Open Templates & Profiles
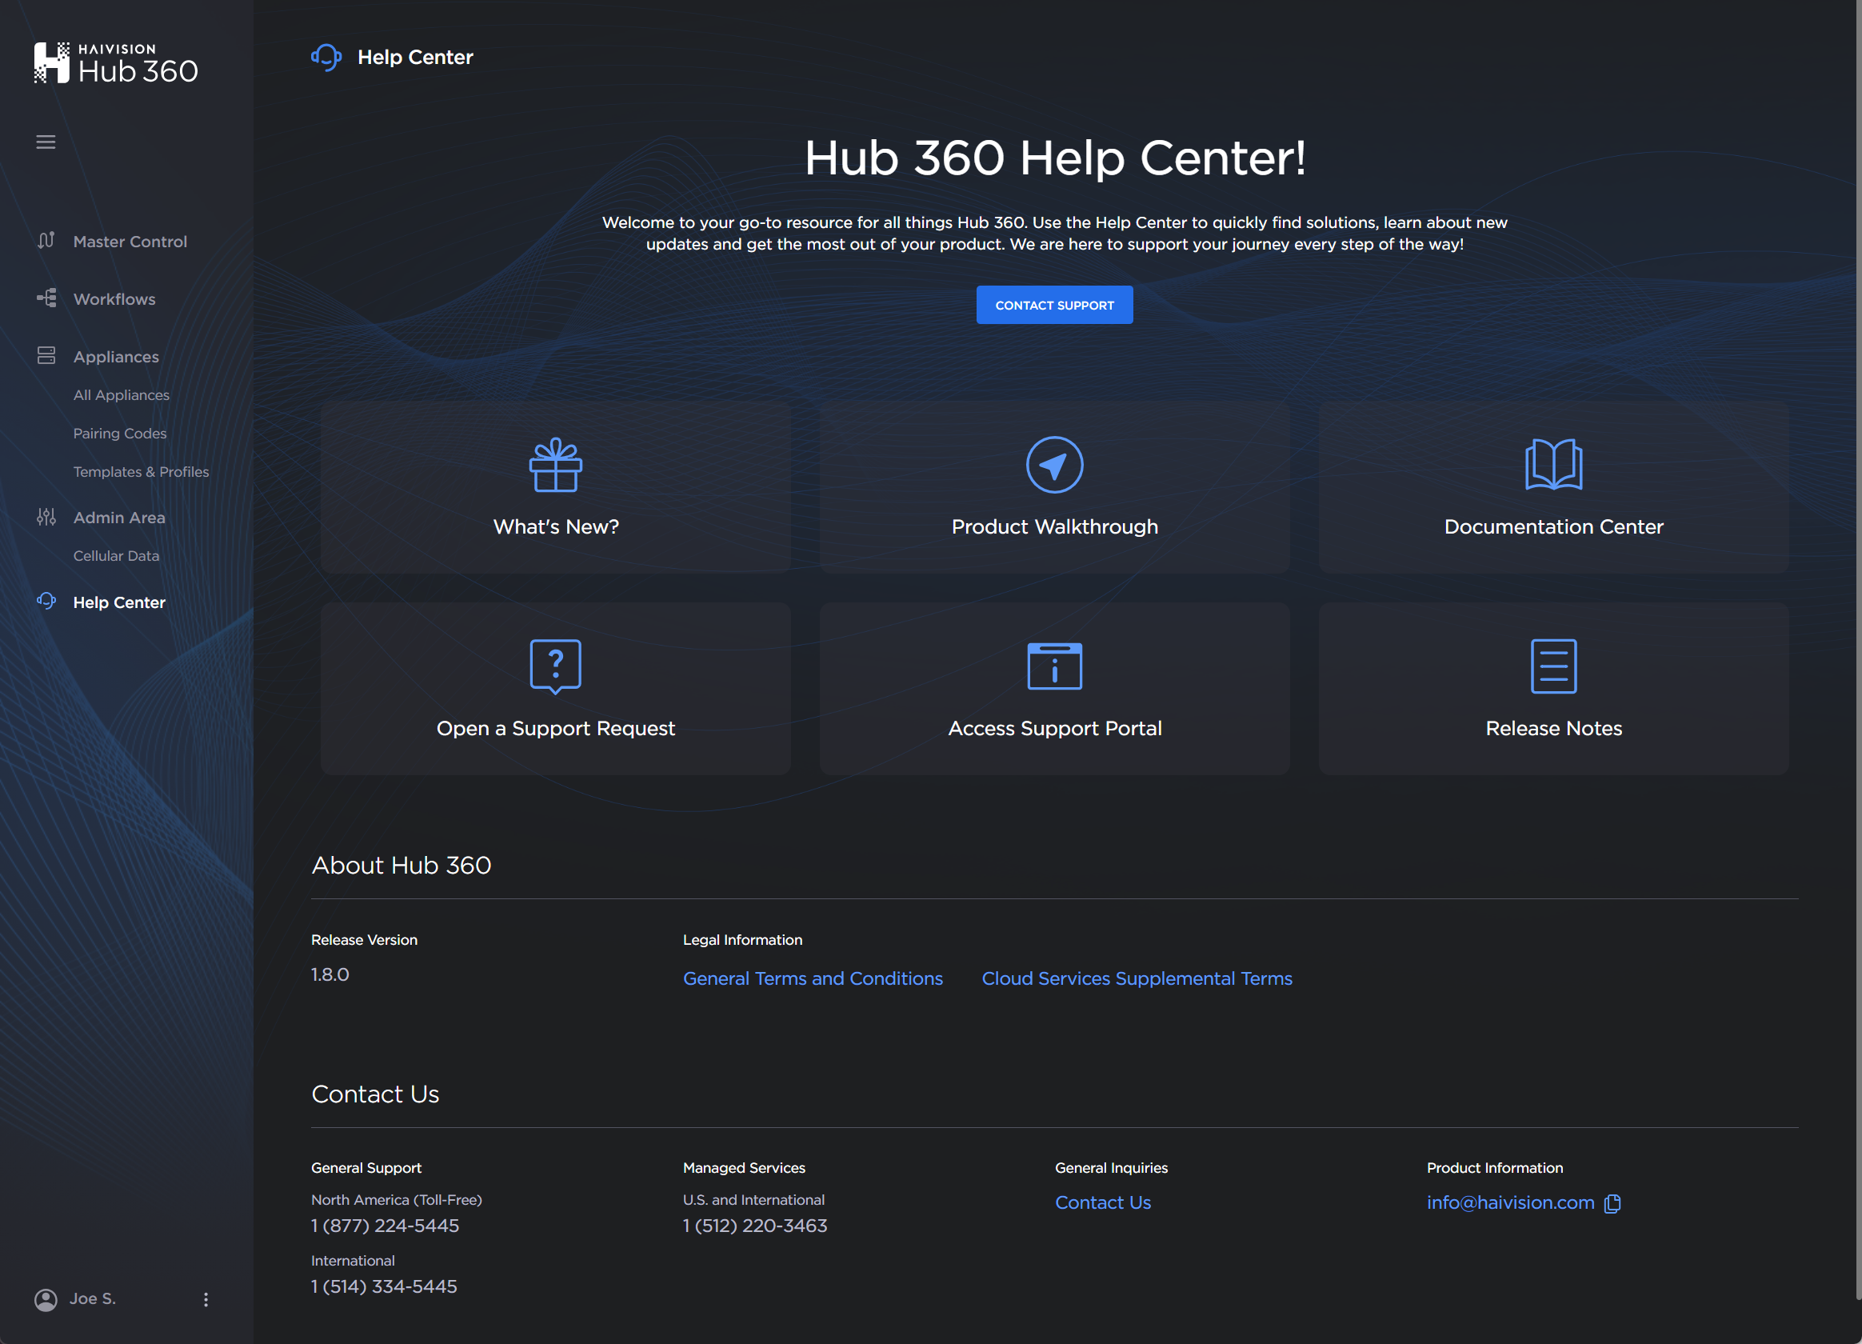The image size is (1862, 1344). 141,471
